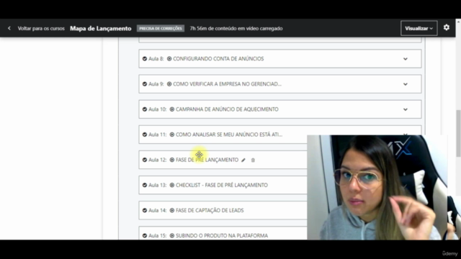
Task: Click the 7h 56m de conteúdo em vídeo carregado text
Action: 236,29
